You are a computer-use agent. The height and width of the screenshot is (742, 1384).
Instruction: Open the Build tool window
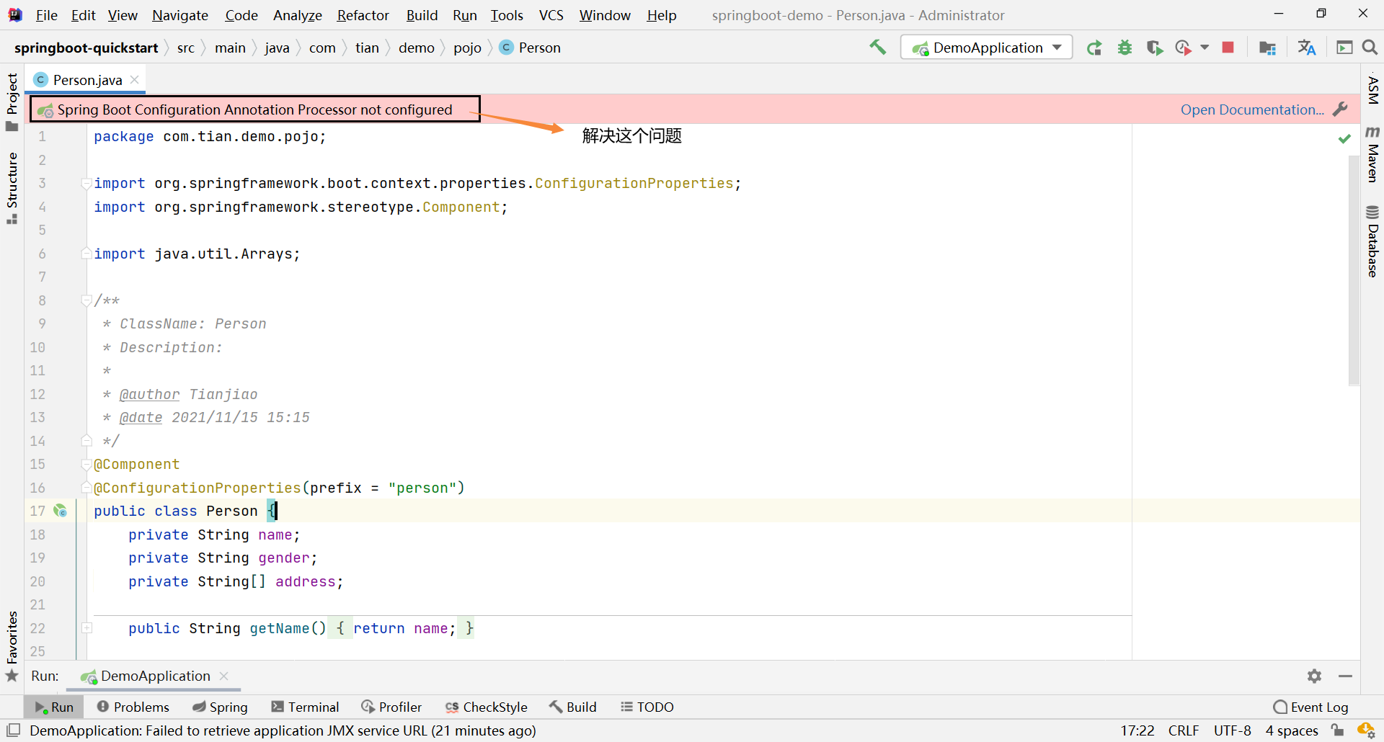tap(573, 707)
